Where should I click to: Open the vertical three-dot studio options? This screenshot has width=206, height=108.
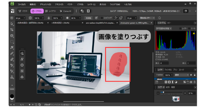click(76, 11)
